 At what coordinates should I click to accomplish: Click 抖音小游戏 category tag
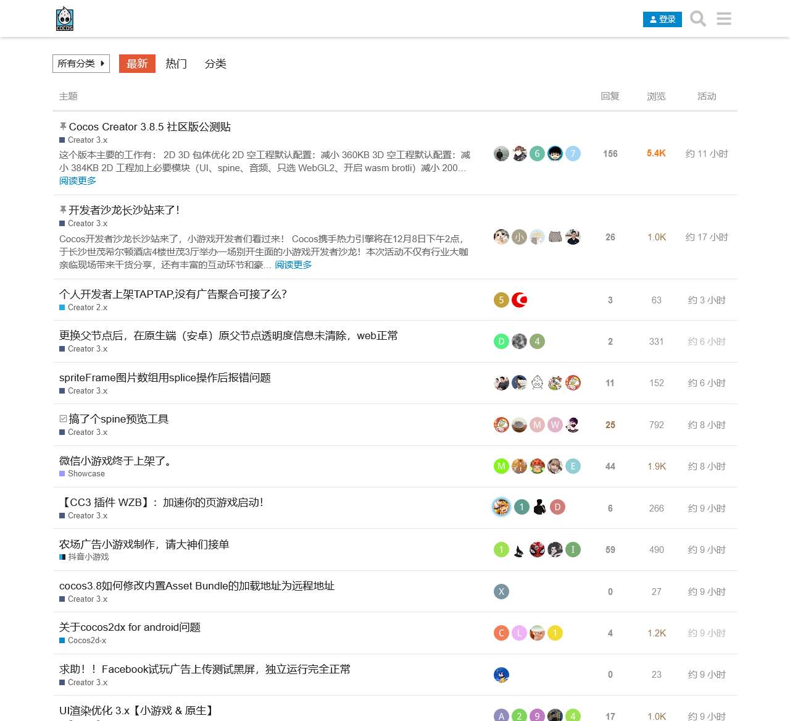[84, 557]
